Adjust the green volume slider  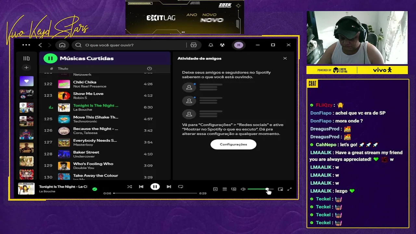click(260, 189)
